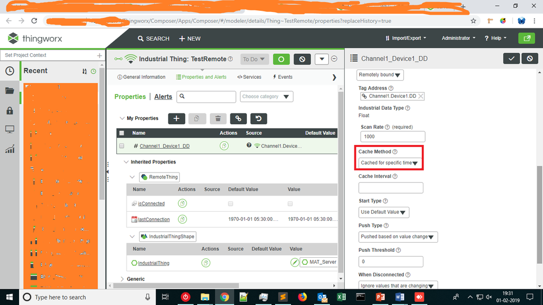Viewport: 543px width, 305px height.
Task: Open the Remotely bound dropdown
Action: [x=380, y=75]
